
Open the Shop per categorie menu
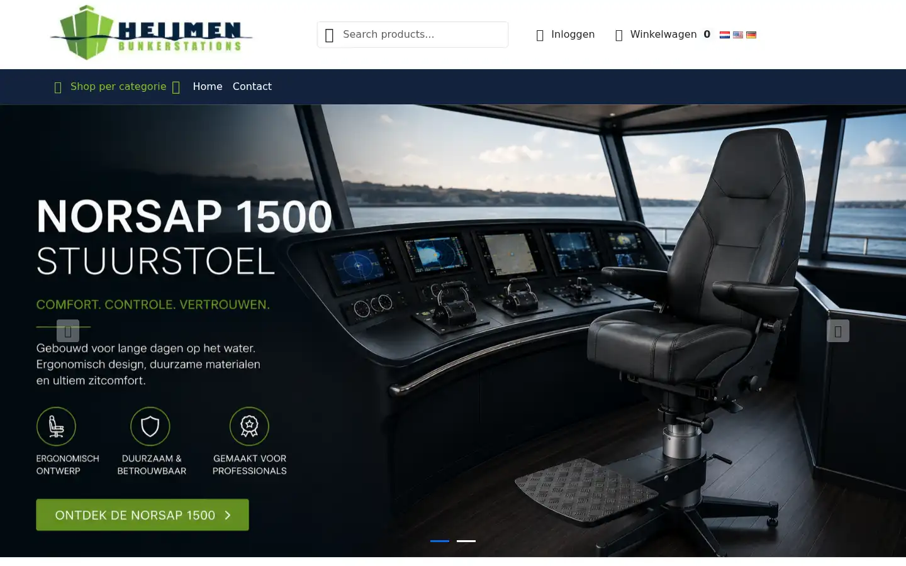118,86
